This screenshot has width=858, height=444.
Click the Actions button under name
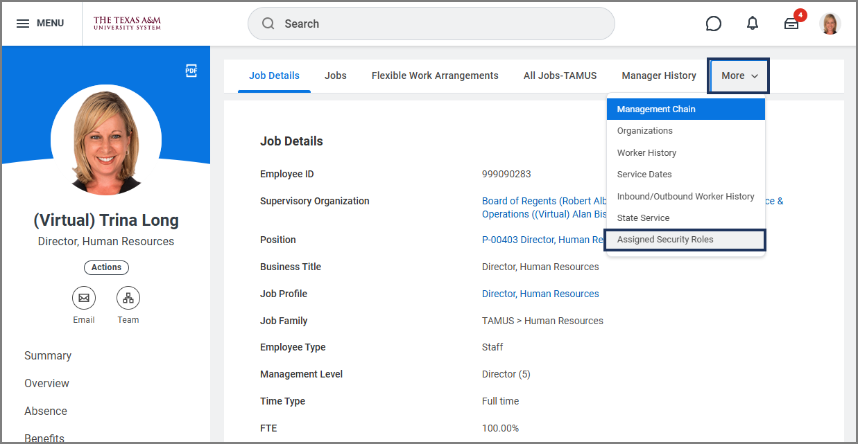106,267
